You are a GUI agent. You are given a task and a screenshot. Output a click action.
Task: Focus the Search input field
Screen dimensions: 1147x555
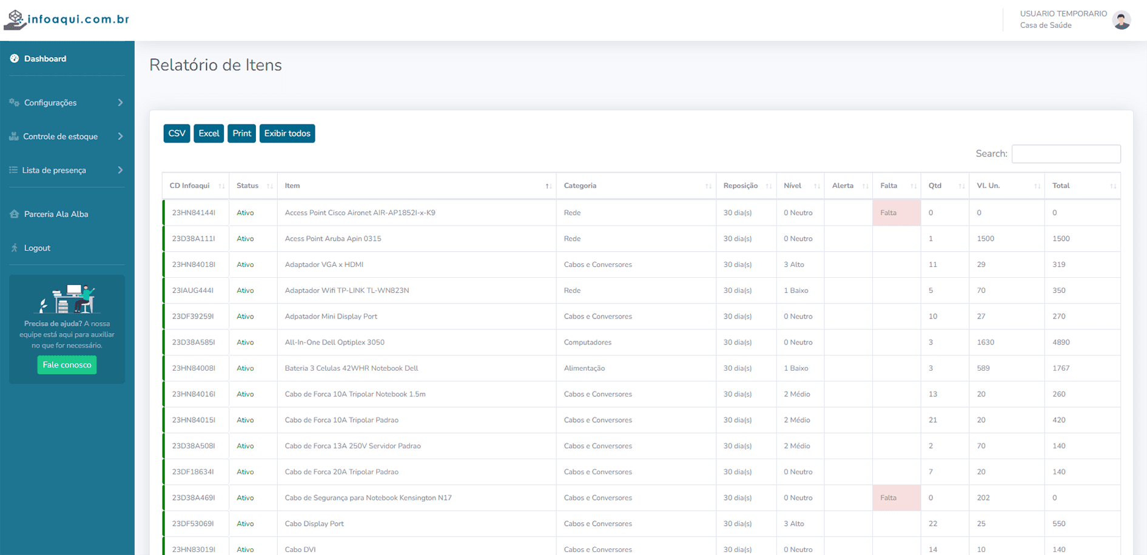[x=1066, y=154]
